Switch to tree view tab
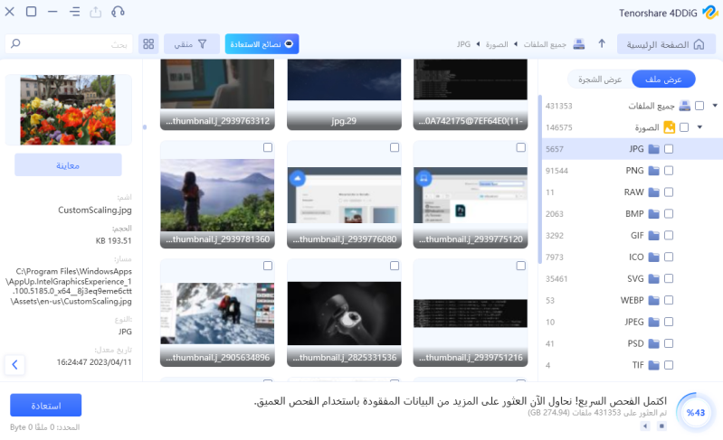This screenshot has height=440, width=723. (x=600, y=80)
